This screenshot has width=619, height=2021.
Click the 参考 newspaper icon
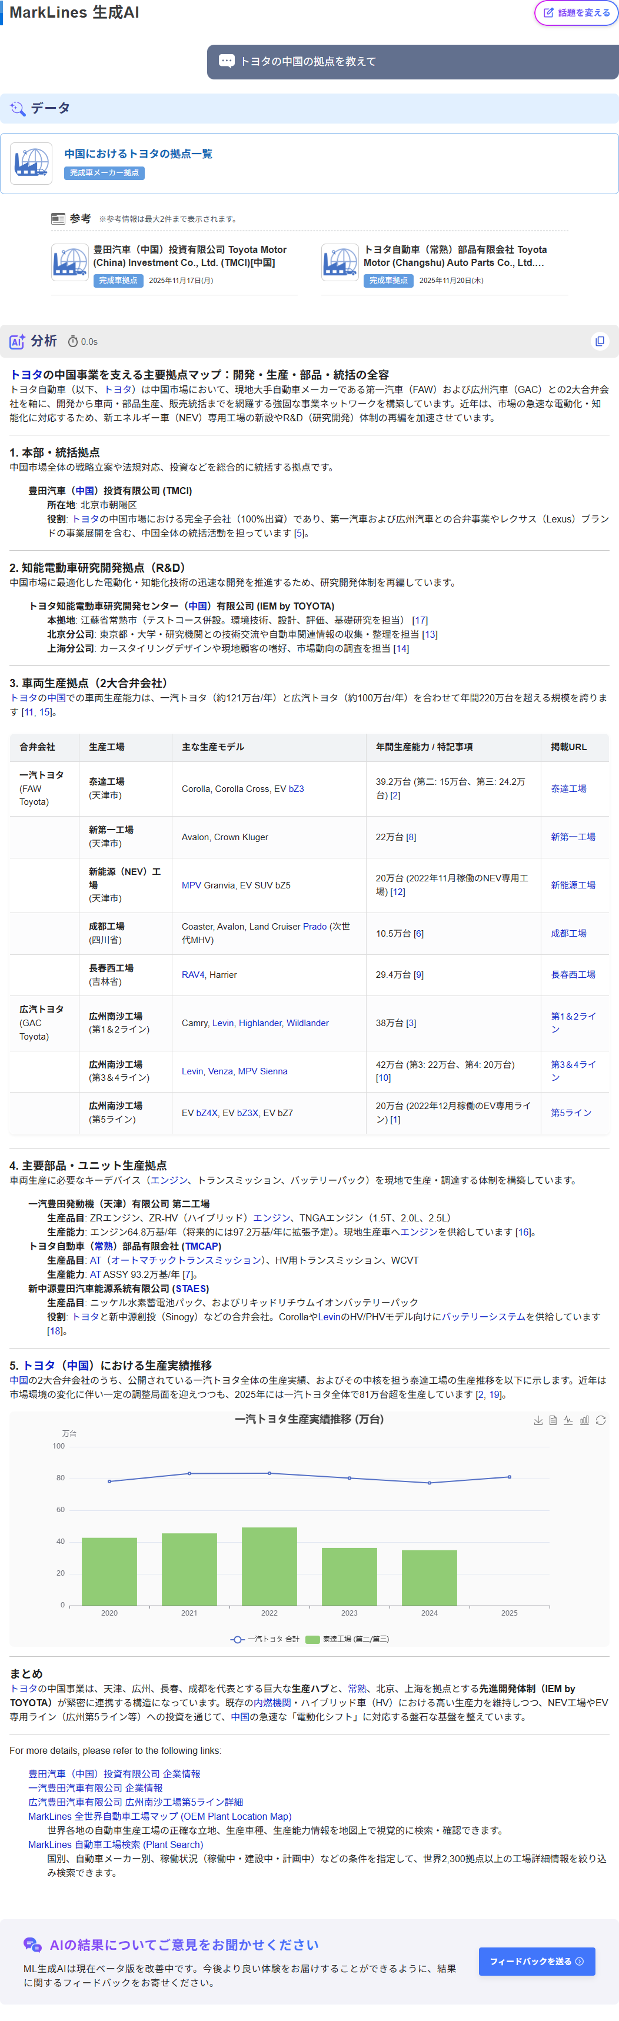(x=58, y=219)
